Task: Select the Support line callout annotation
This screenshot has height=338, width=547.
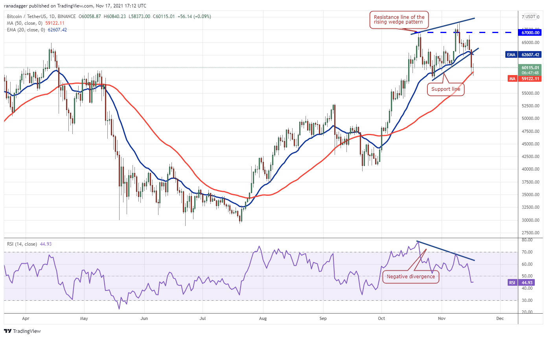Action: point(446,89)
